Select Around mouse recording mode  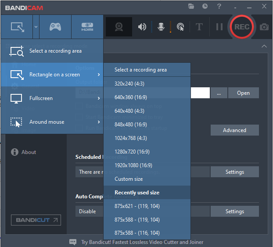52,122
